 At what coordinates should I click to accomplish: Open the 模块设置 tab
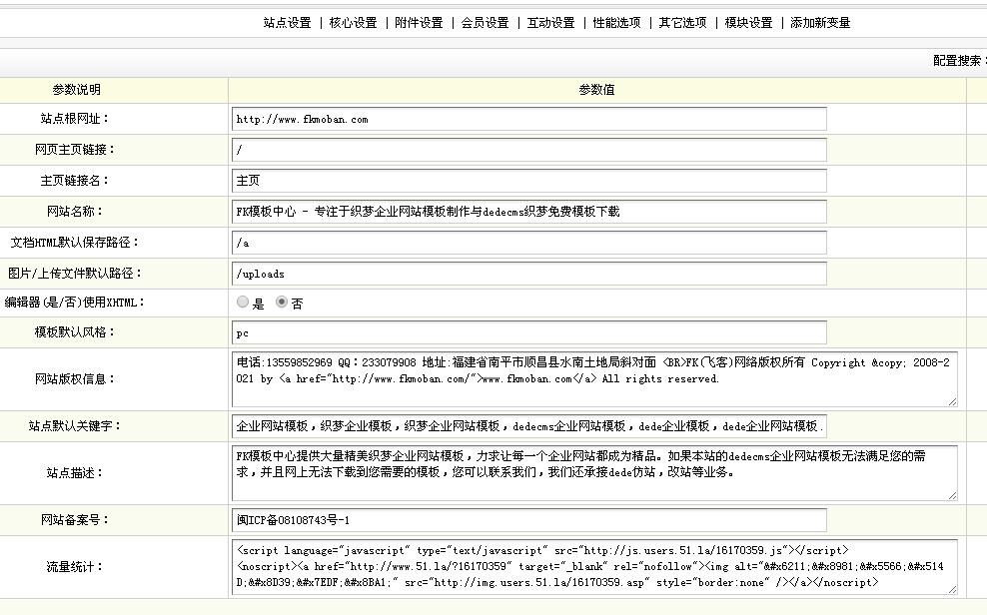click(748, 23)
